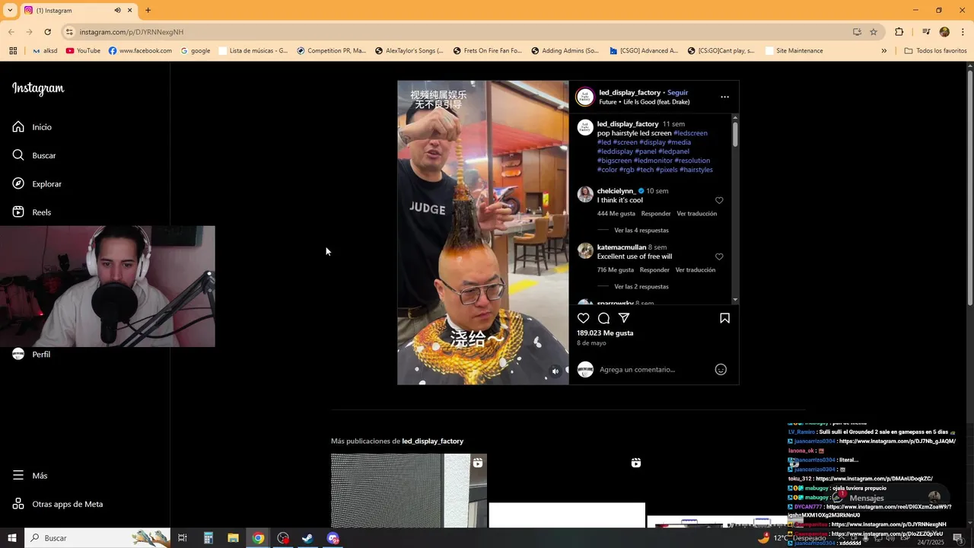Bookmark this page with star icon

[x=874, y=32]
